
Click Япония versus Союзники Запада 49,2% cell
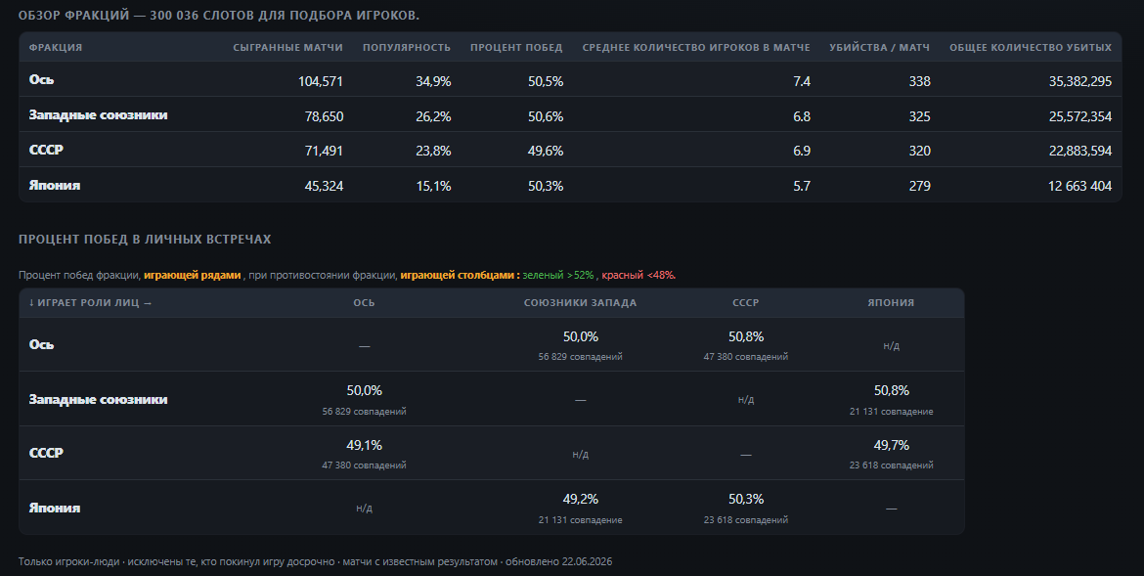580,508
